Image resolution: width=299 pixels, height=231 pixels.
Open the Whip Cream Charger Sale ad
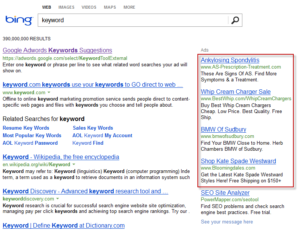tap(236, 92)
